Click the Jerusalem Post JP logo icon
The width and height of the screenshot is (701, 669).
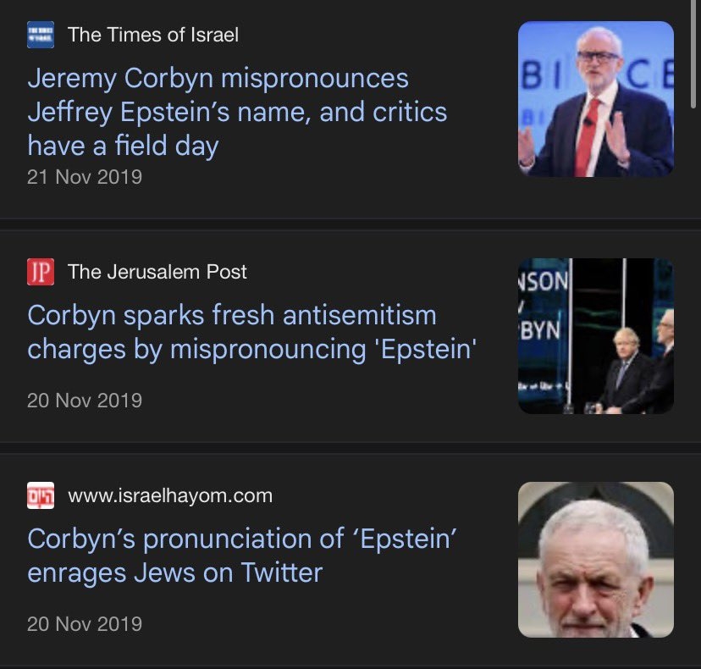(41, 272)
